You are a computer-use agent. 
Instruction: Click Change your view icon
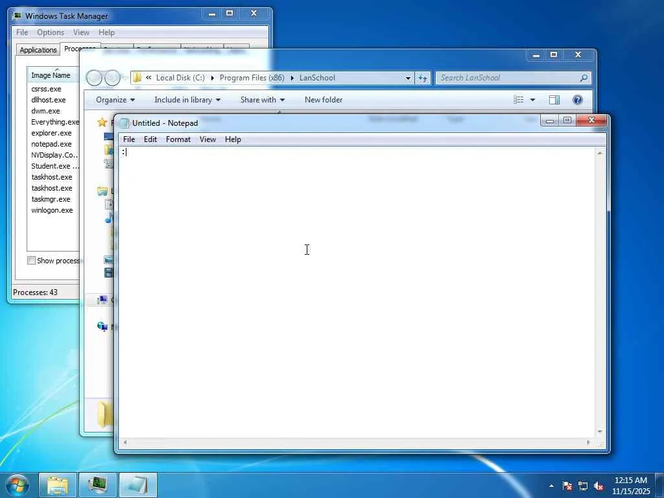(x=518, y=100)
